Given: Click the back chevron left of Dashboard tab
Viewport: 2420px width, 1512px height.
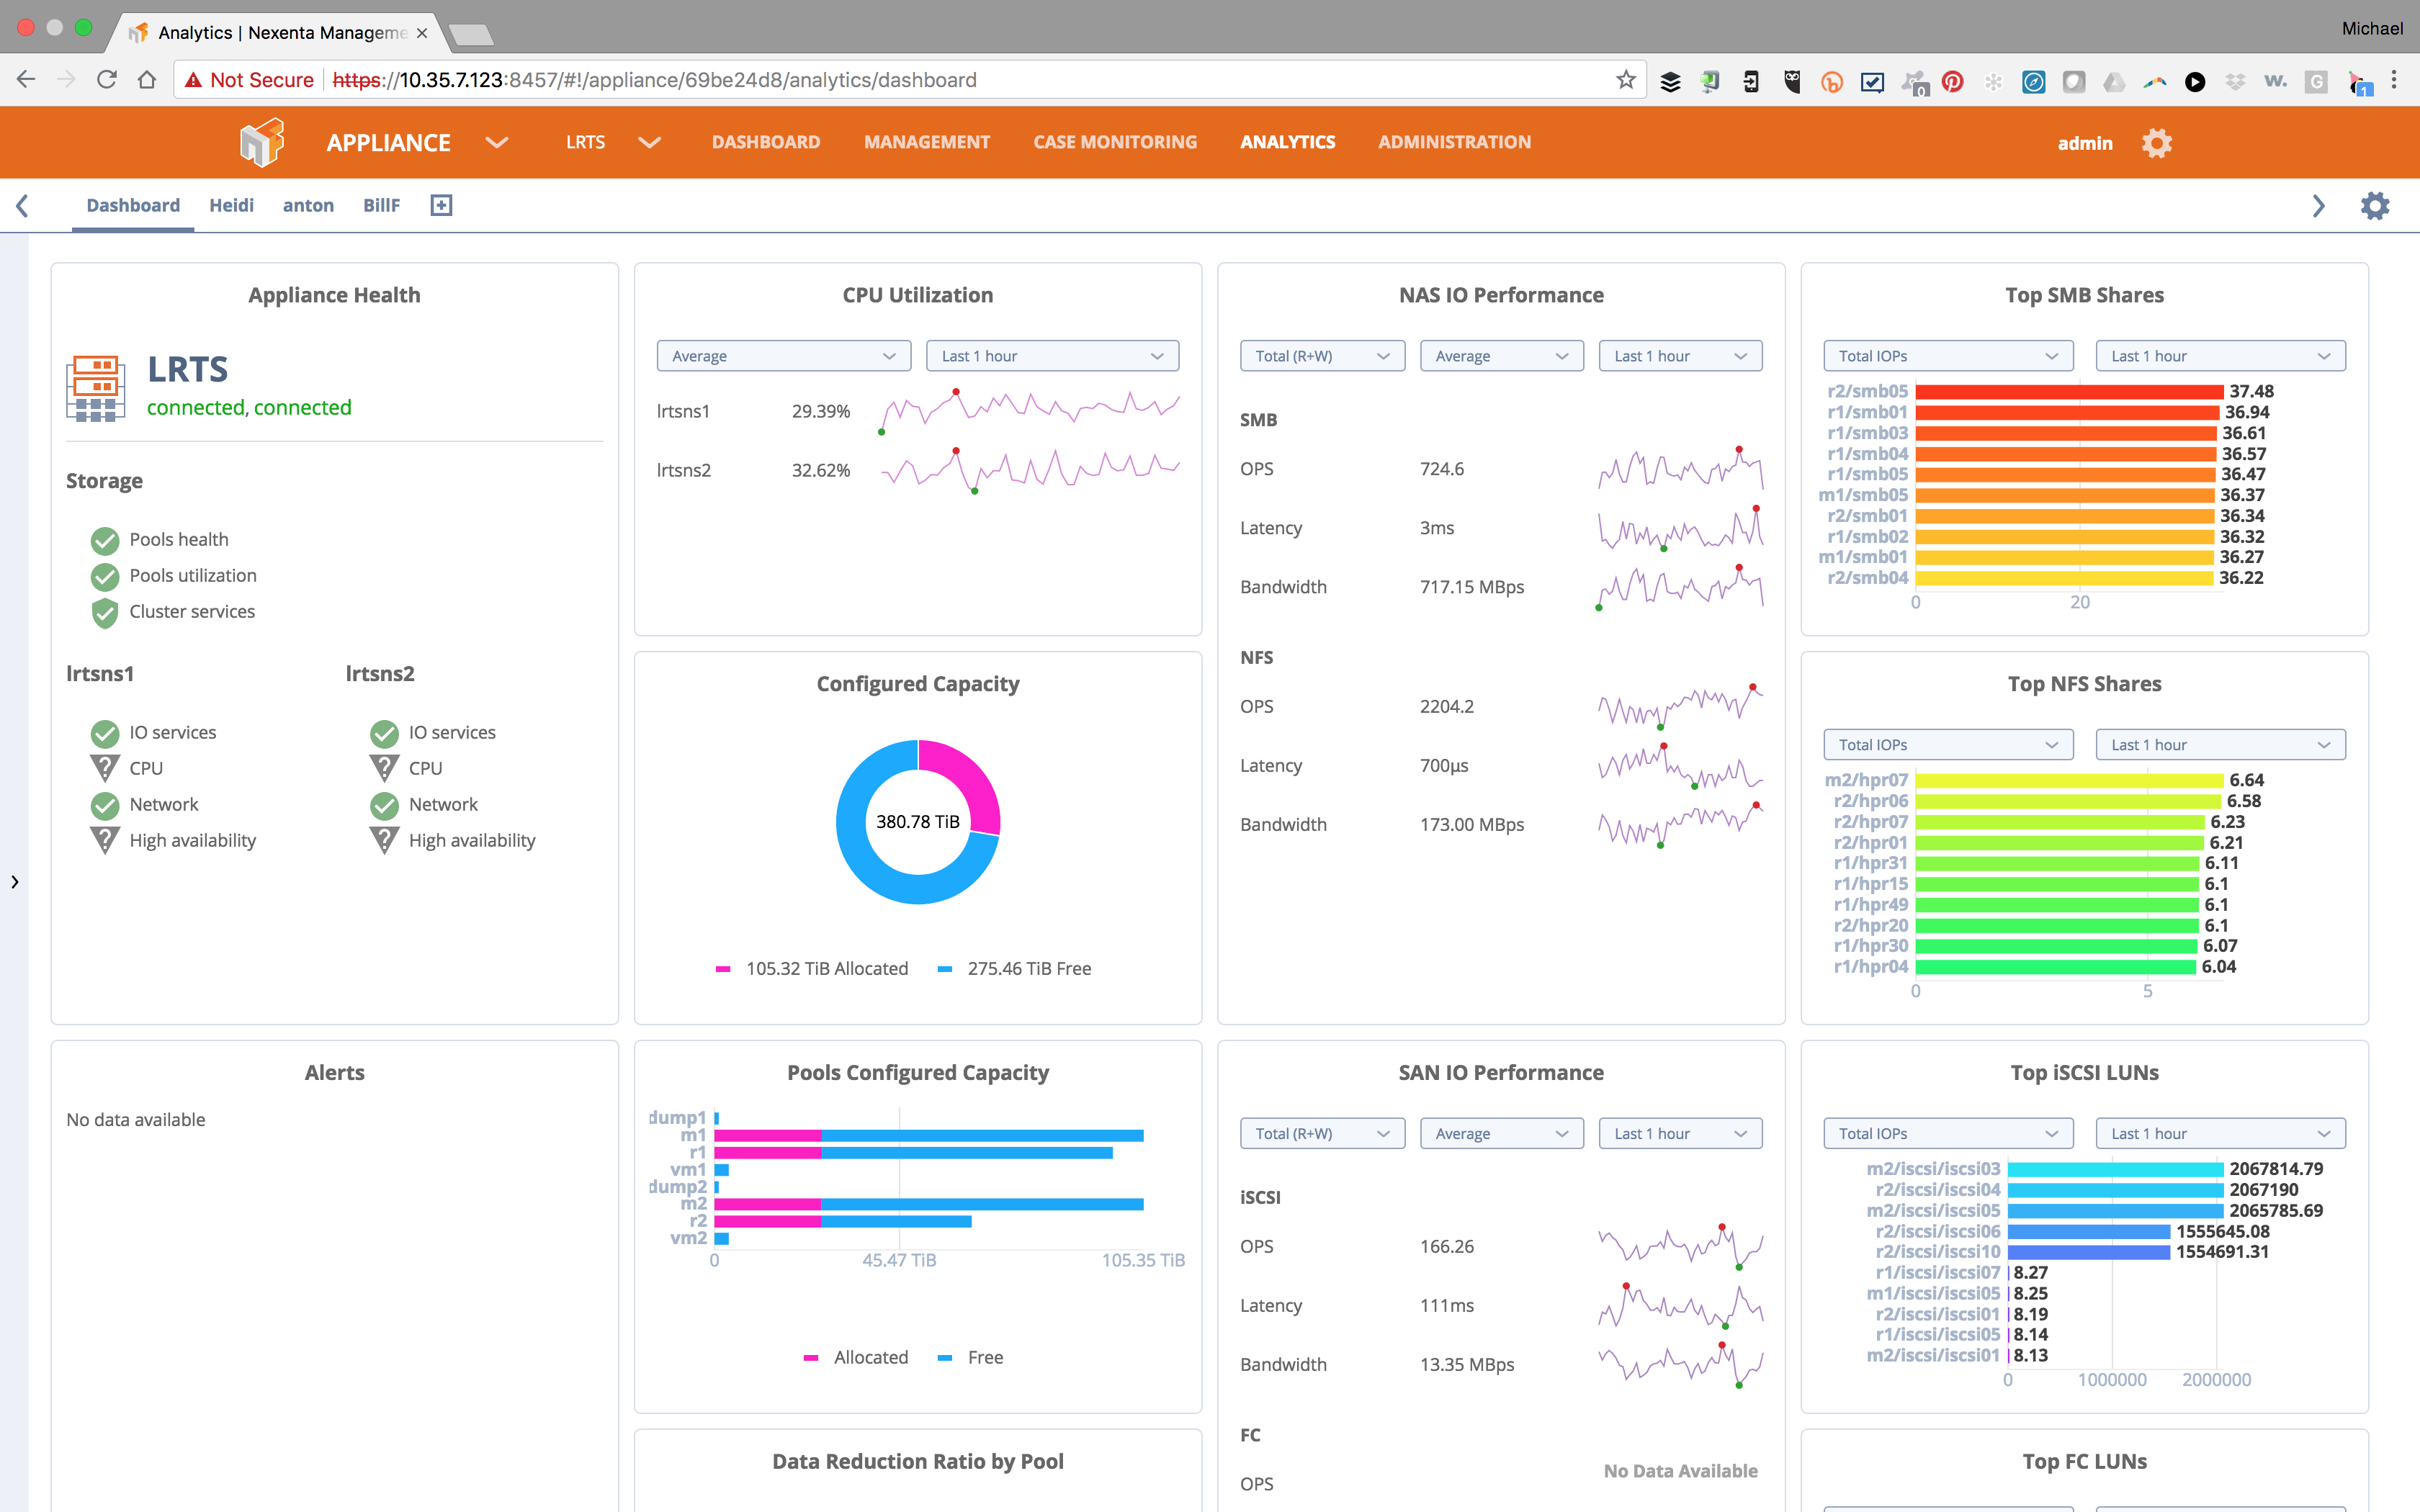Looking at the screenshot, I should (x=23, y=205).
